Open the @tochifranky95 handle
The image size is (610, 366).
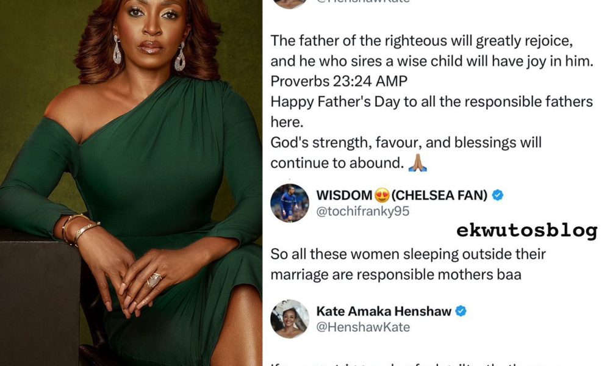pos(362,211)
